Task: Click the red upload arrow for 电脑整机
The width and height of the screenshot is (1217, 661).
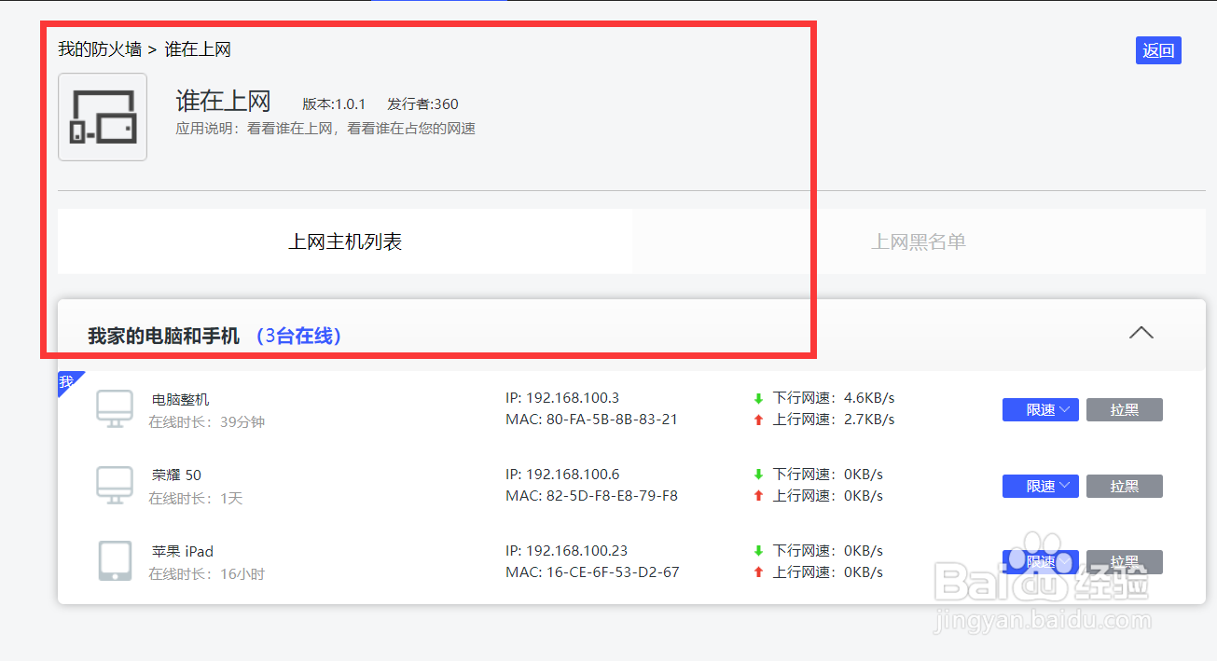Action: tap(758, 420)
